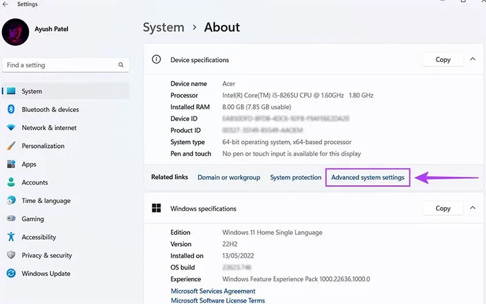Viewport: 486px width, 304px height.
Task: Click the 8.00 GB installed RAM value
Action: [x=256, y=107]
